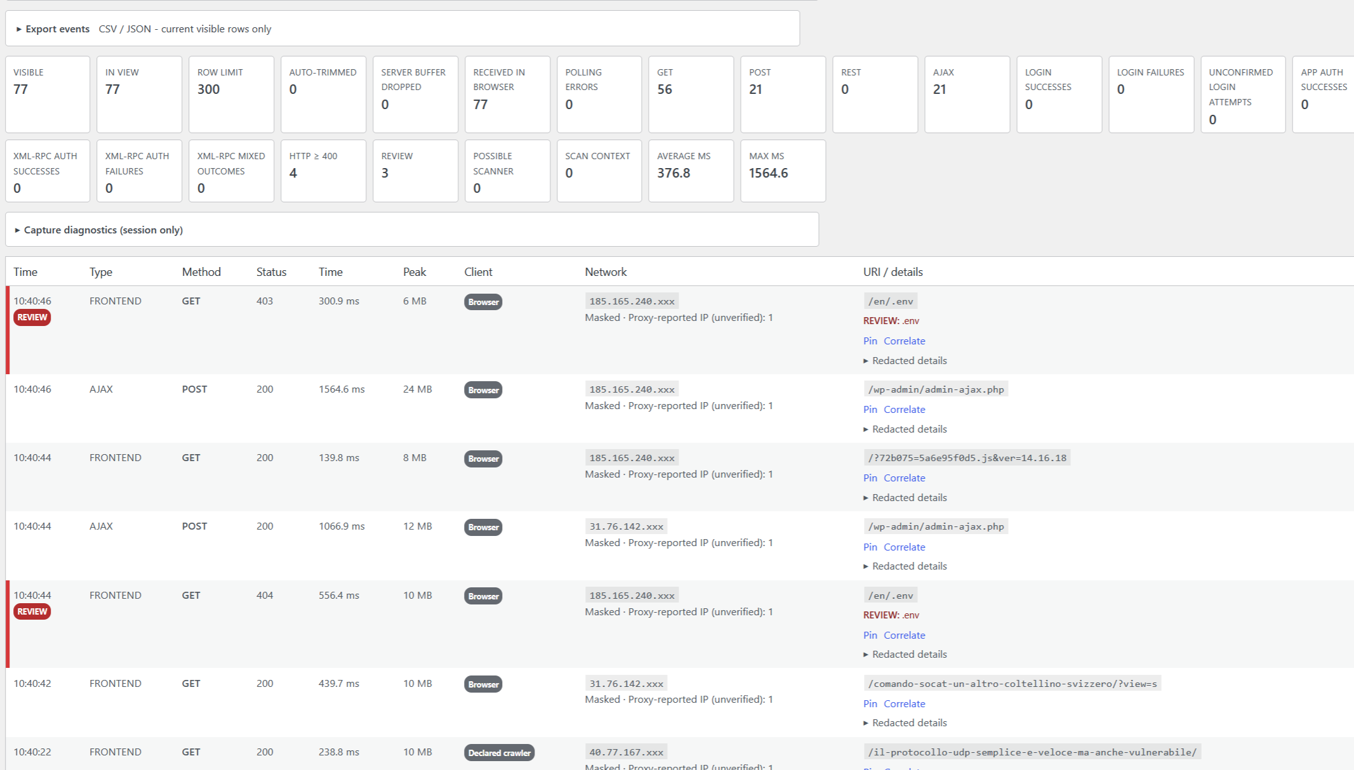Image resolution: width=1354 pixels, height=770 pixels.
Task: Select the AJAX 21 stat card
Action: click(967, 95)
